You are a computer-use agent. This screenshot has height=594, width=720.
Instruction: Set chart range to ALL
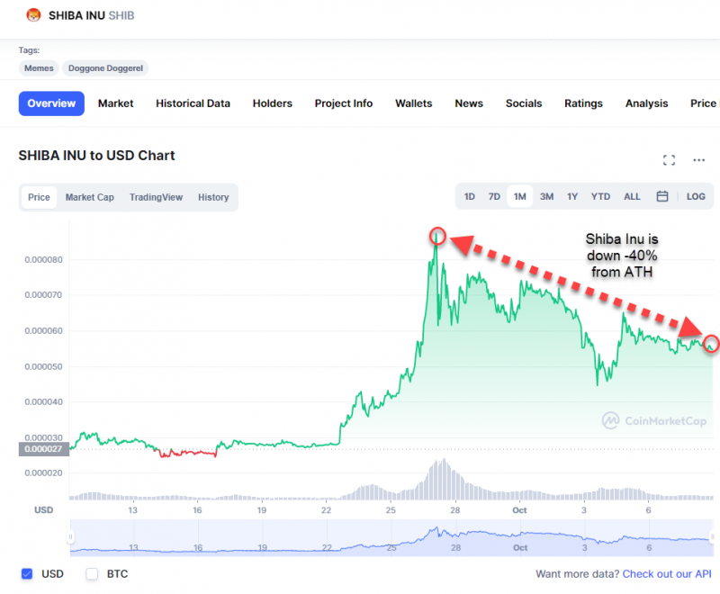(x=632, y=196)
